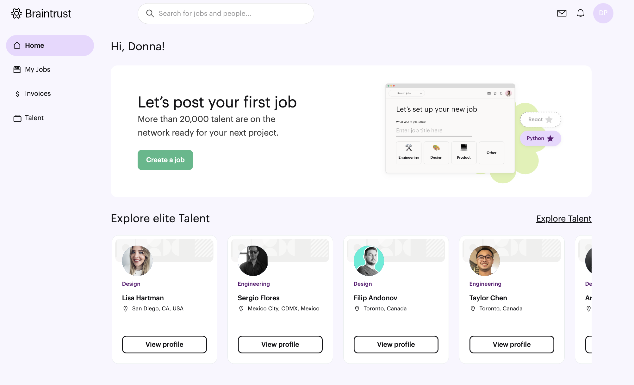The image size is (634, 385).
Task: Click the job setup illustration image
Action: pyautogui.click(x=473, y=133)
